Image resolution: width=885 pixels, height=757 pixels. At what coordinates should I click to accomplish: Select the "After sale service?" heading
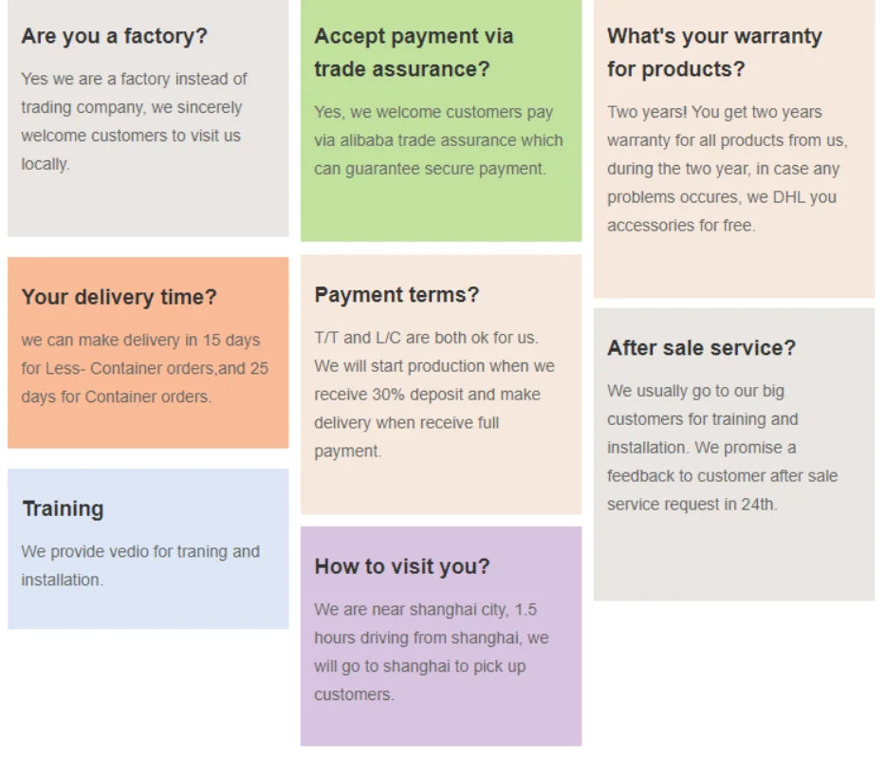702,348
